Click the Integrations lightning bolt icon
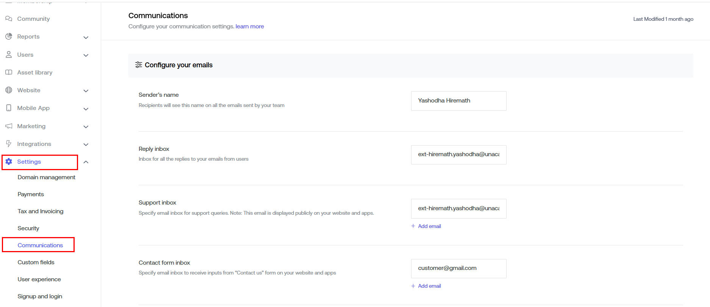This screenshot has height=307, width=710. point(9,144)
